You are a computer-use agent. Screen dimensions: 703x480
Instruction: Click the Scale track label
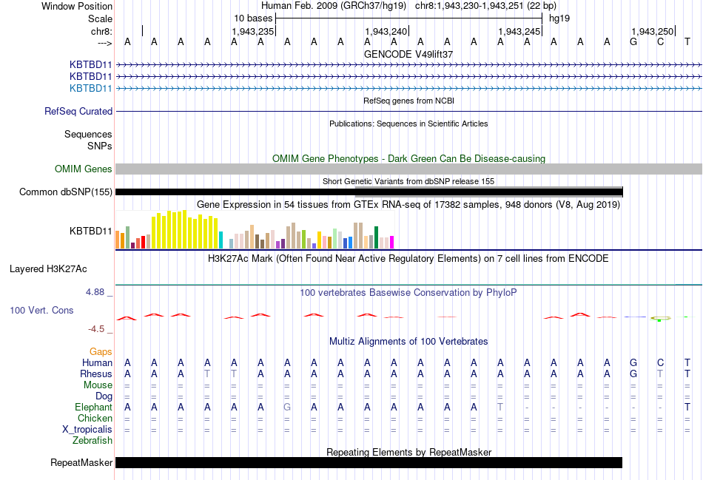coord(100,18)
